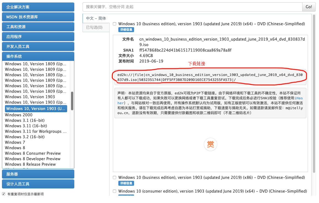This screenshot has width=319, height=203.
Task: Toggle 详细信息 for business edition x86
Action: click(126, 183)
